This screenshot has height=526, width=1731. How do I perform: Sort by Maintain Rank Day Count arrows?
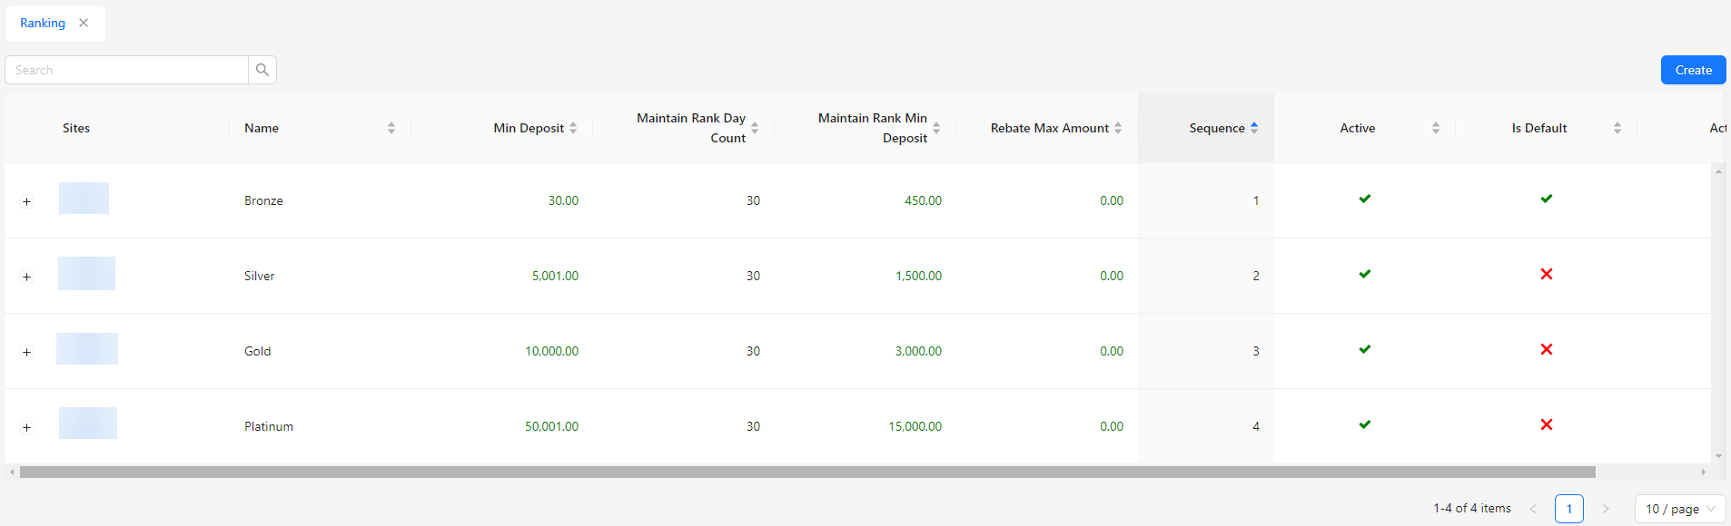pyautogui.click(x=755, y=128)
